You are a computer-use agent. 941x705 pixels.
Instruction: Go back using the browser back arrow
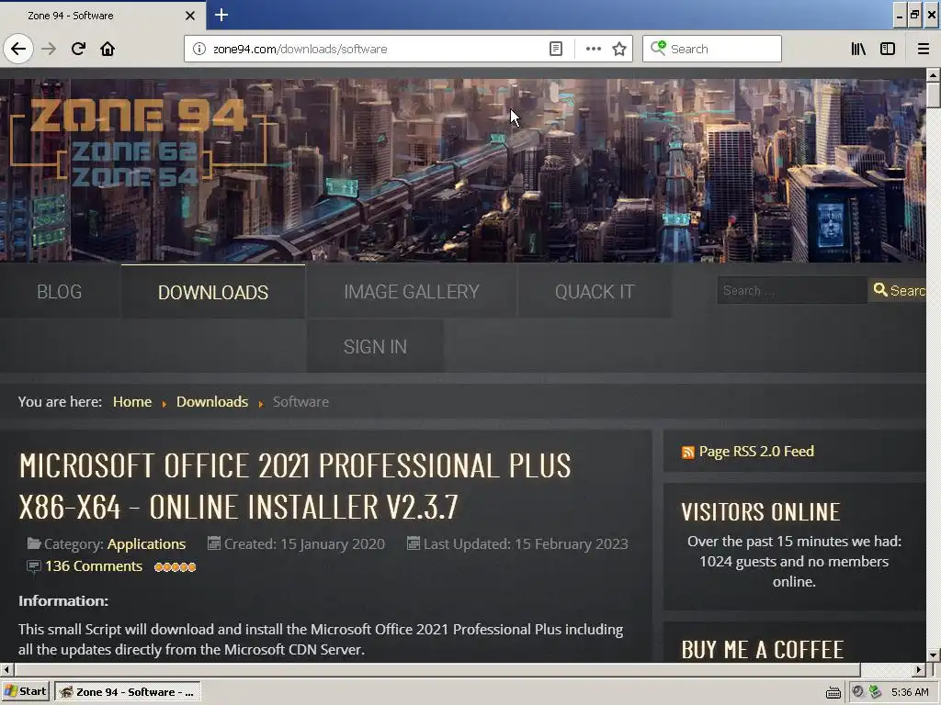pyautogui.click(x=18, y=49)
